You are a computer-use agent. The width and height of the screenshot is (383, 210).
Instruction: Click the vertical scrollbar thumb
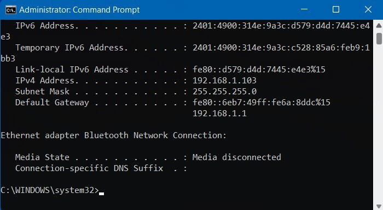[379, 39]
